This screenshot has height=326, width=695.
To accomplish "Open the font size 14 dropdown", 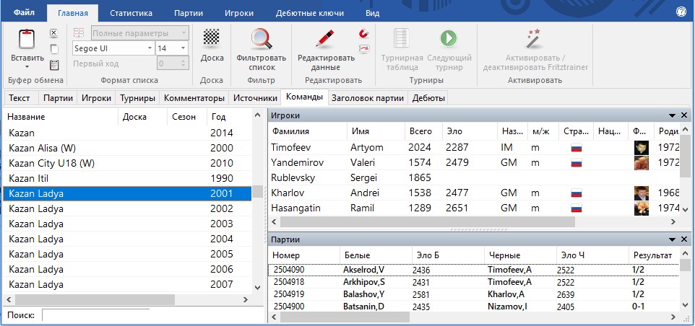I will pos(184,48).
